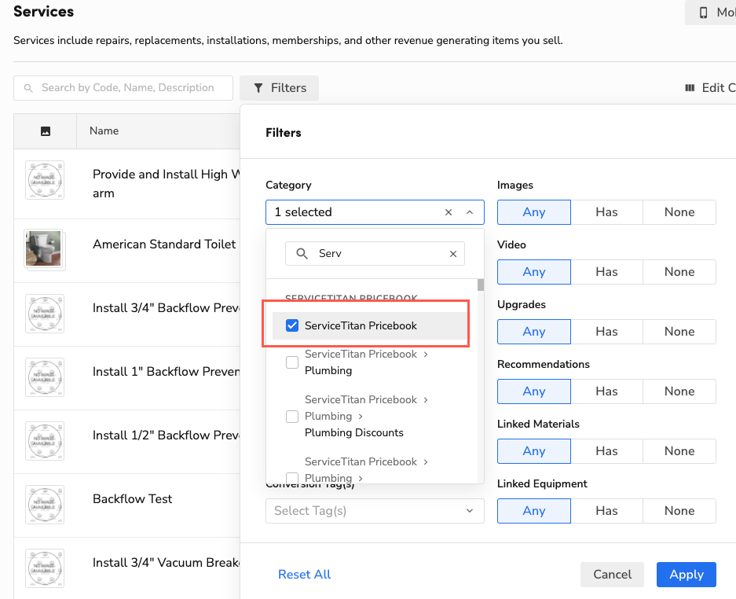Select Any for Linked Equipment

pyautogui.click(x=533, y=511)
